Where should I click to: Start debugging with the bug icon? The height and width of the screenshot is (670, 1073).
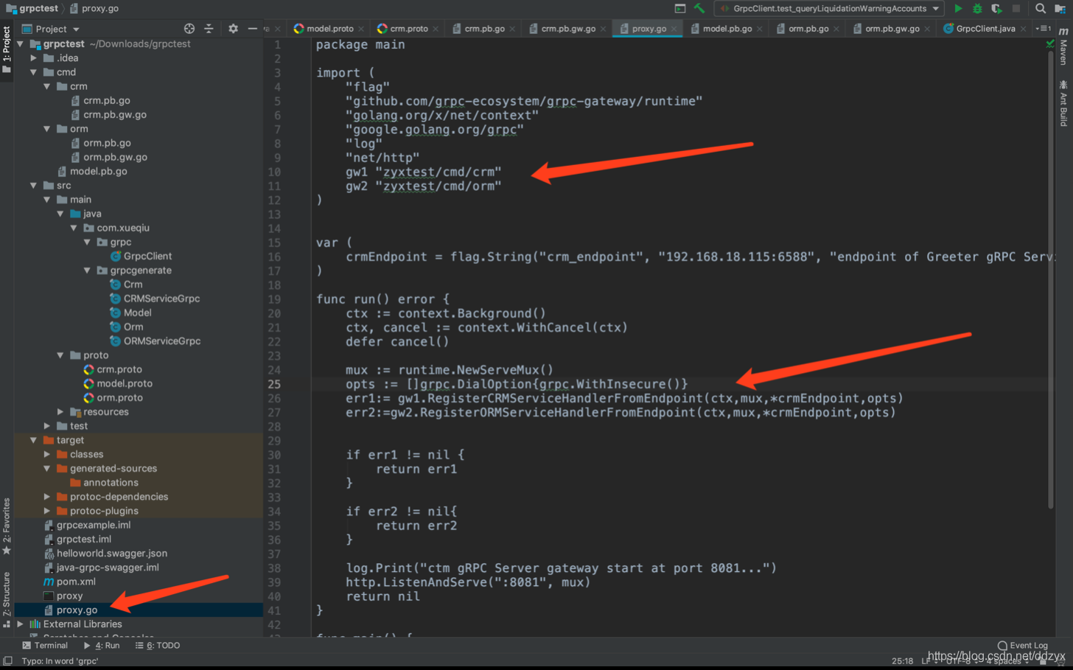click(977, 9)
